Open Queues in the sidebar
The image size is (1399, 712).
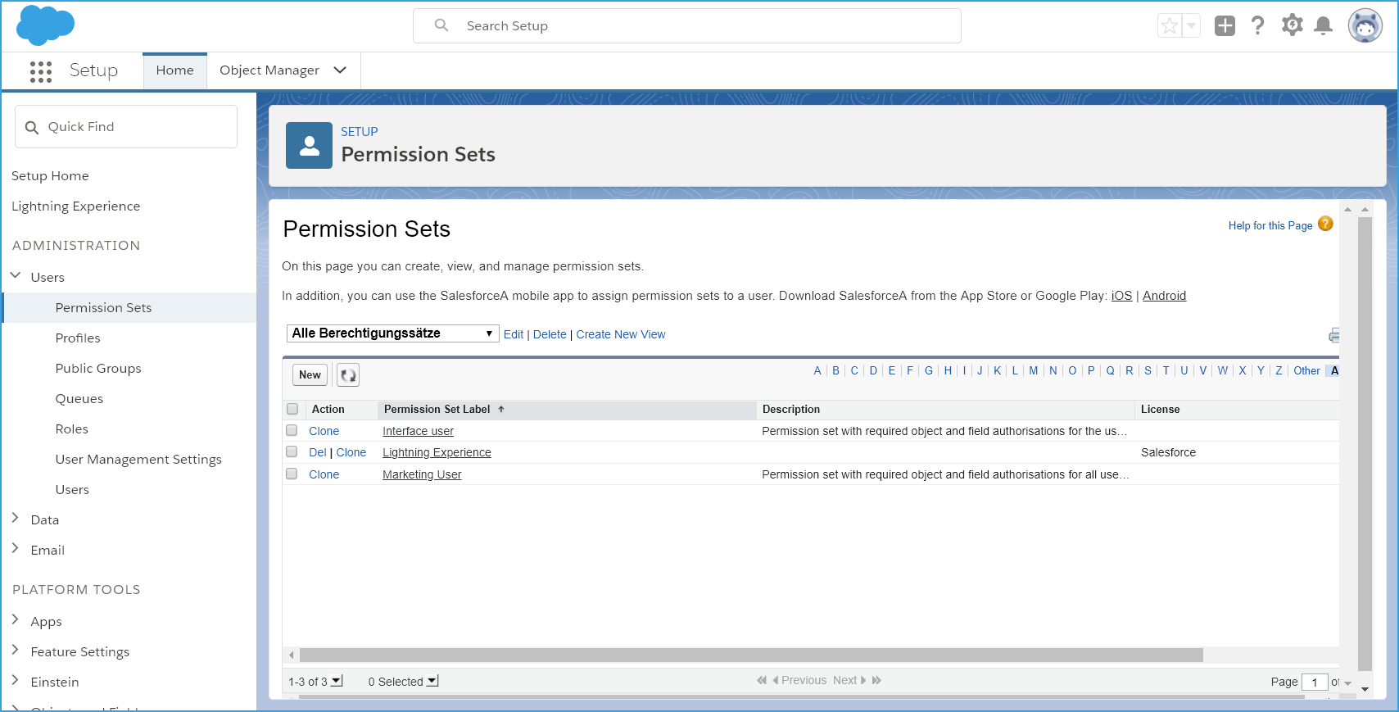[x=79, y=398]
